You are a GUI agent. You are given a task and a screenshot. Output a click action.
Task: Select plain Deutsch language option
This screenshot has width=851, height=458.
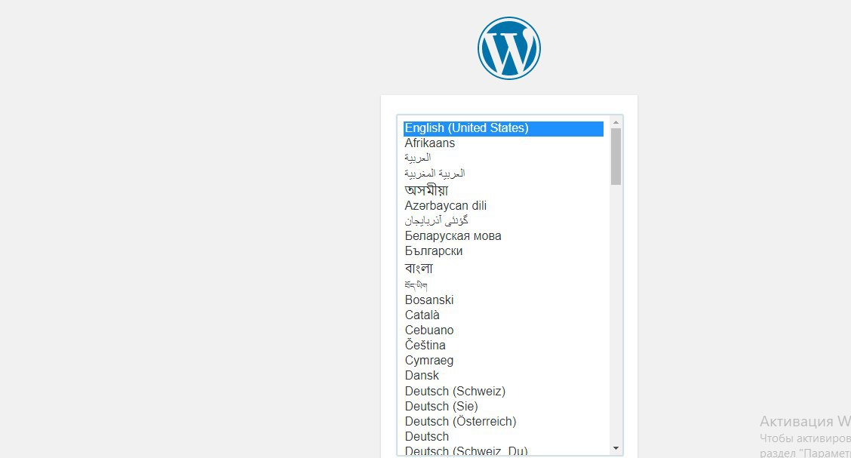pos(503,437)
